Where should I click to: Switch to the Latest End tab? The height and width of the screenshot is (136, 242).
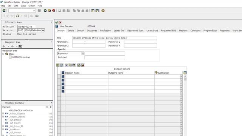coord(119,31)
